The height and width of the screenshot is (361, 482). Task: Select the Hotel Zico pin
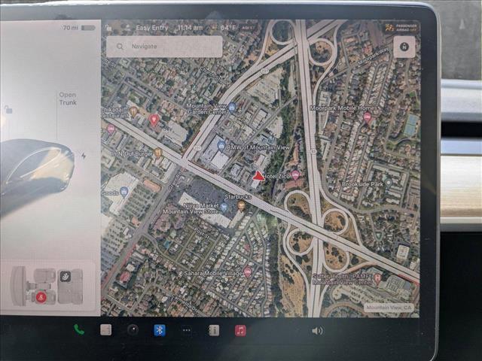pyautogui.click(x=295, y=175)
